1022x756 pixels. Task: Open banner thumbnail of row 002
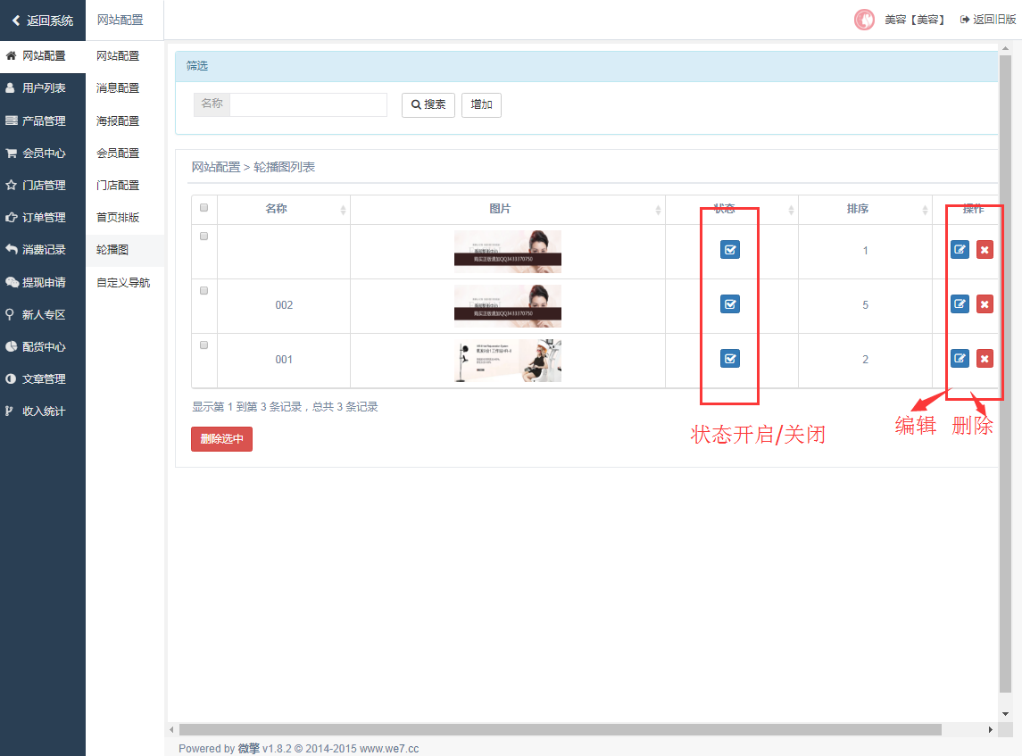508,305
